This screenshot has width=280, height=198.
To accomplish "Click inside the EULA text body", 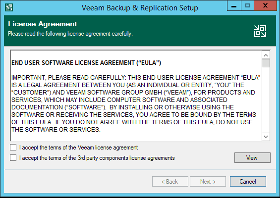I will (136, 103).
